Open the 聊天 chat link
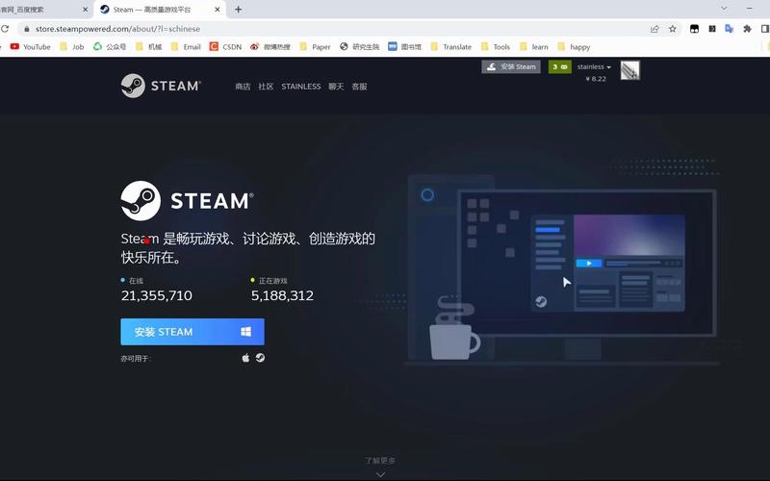Screen dimensions: 770x481 tap(336, 87)
